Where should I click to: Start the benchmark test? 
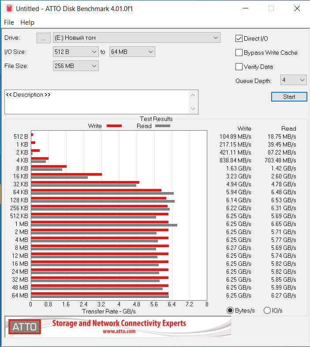click(289, 97)
